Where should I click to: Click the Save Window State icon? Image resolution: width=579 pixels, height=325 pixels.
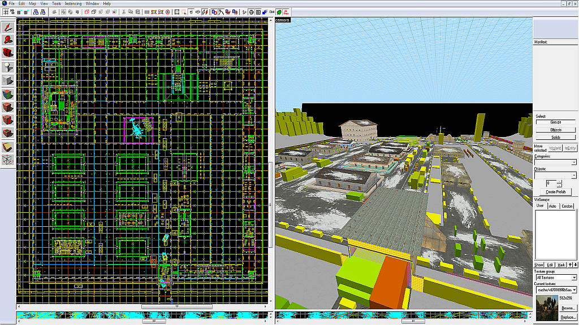click(43, 12)
